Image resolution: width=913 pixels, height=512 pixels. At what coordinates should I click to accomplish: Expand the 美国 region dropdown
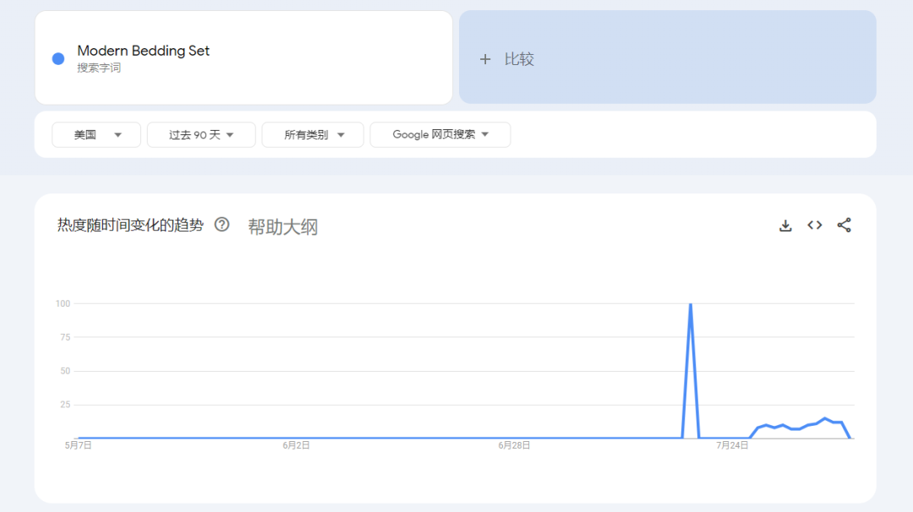96,135
